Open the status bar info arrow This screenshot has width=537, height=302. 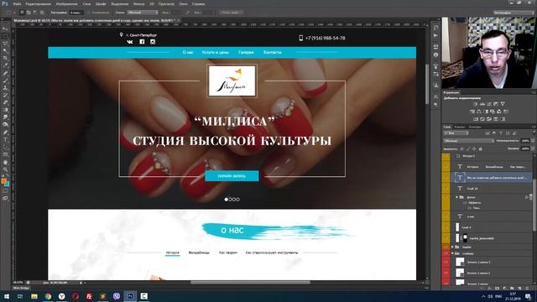[81, 283]
